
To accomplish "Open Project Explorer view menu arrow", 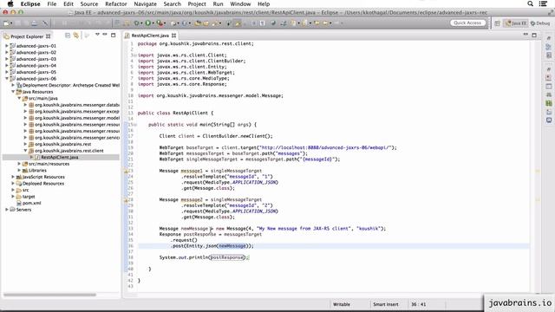I will 97,35.
